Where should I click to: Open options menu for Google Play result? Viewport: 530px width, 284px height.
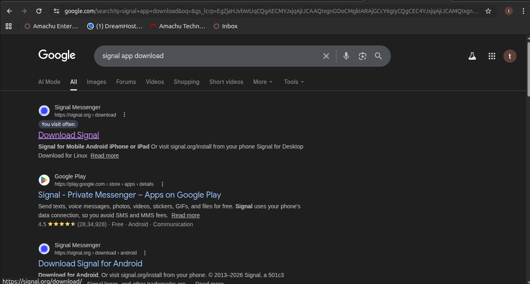[x=162, y=184]
